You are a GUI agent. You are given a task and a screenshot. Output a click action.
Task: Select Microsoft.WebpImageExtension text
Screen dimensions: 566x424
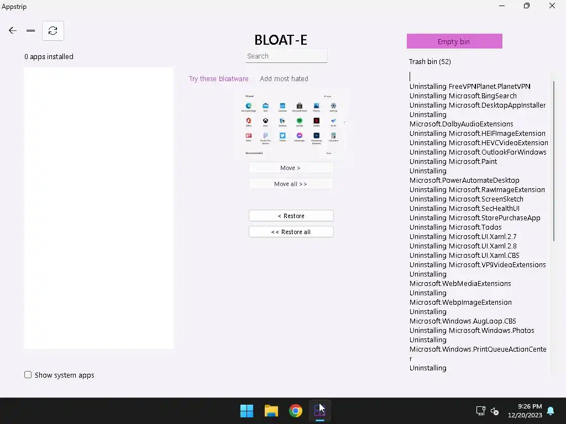point(460,302)
